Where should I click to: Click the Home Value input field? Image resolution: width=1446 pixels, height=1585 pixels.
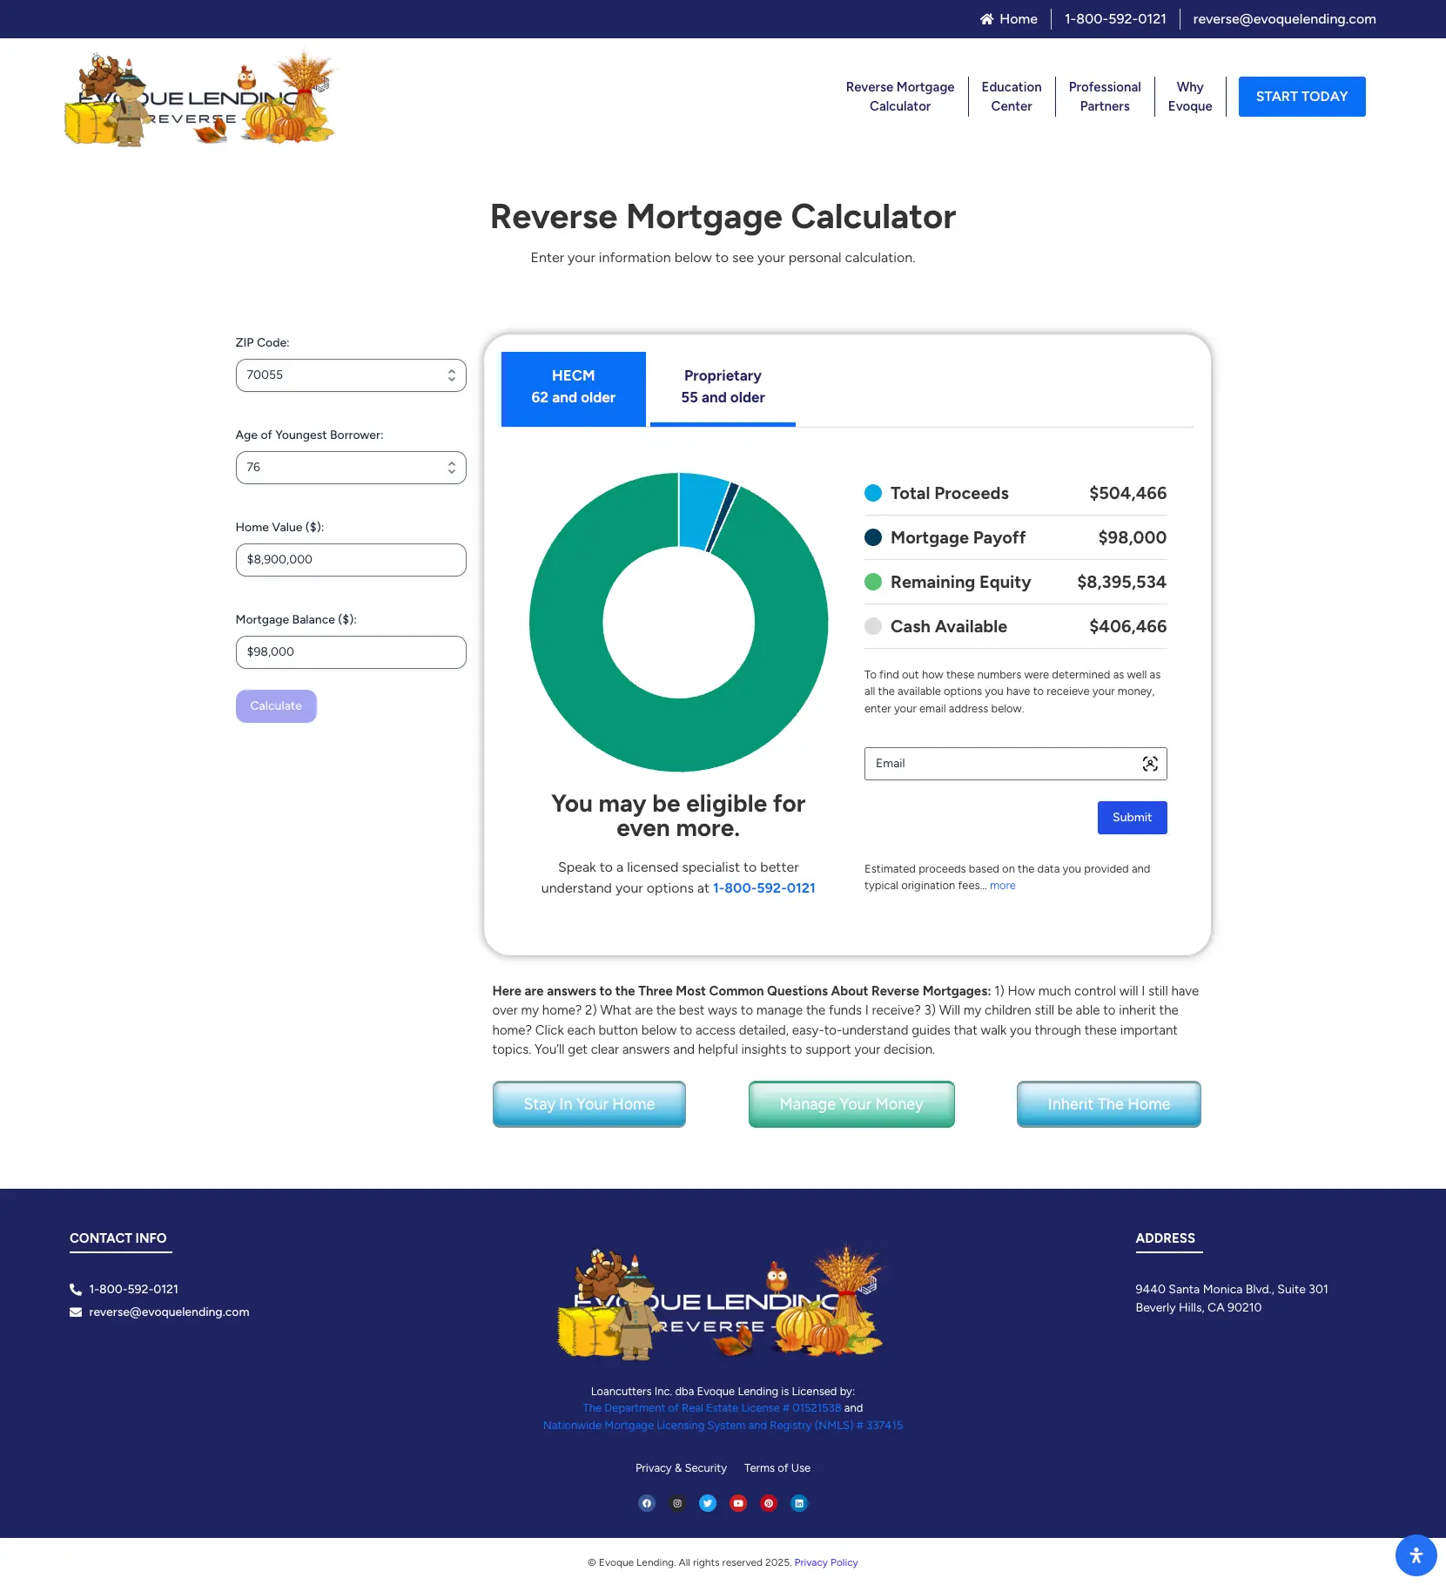coord(351,560)
